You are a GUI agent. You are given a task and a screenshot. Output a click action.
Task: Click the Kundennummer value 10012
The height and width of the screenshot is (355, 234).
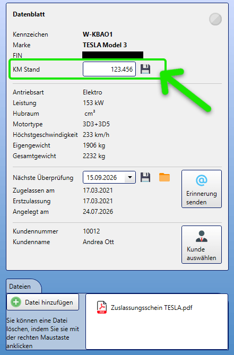[x=91, y=231]
